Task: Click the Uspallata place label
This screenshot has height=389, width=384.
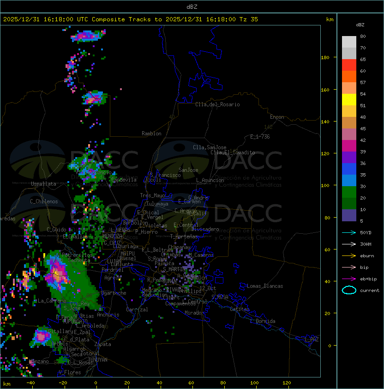Action: coord(43,184)
